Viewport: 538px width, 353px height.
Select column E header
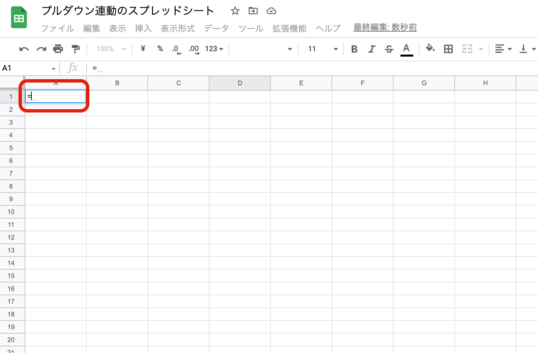[x=301, y=83]
